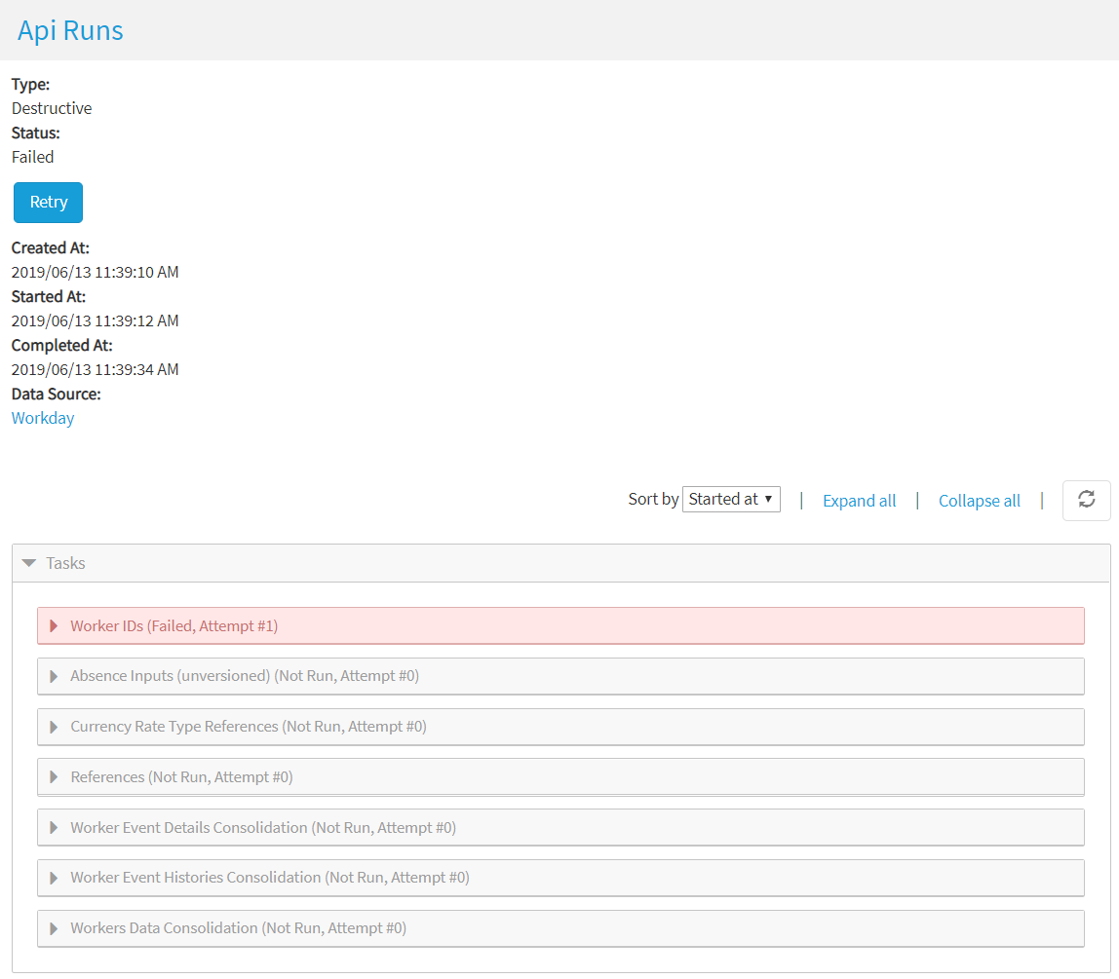Viewport: 1119px width, 979px height.
Task: Expand Currency Rate Type References row
Action: point(249,727)
